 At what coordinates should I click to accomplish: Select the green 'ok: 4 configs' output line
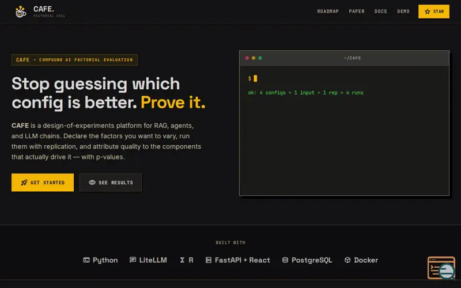[306, 93]
